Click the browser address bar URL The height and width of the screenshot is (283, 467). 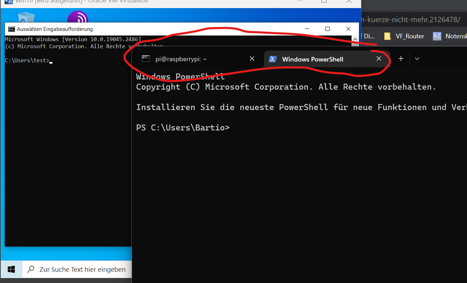[411, 20]
